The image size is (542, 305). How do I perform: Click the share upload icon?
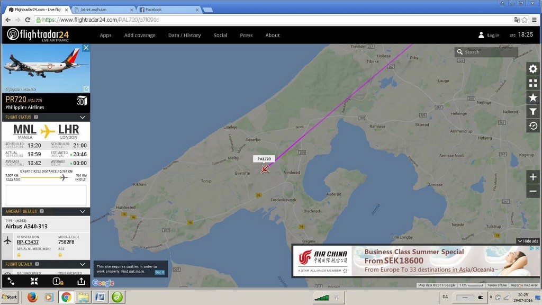pyautogui.click(x=81, y=281)
